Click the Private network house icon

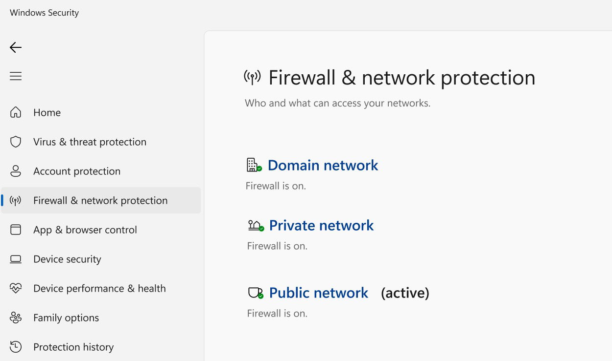254,225
